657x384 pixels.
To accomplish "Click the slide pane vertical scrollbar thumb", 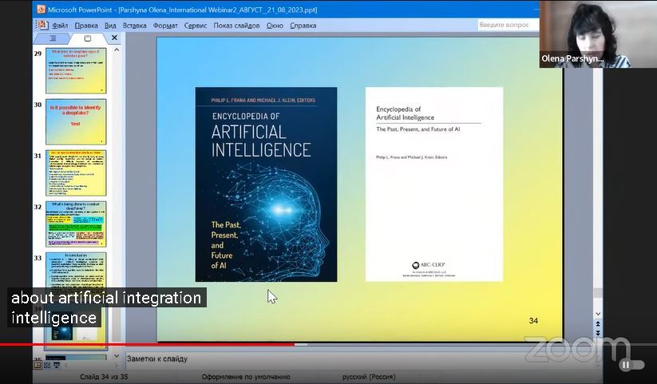I will click(x=598, y=293).
